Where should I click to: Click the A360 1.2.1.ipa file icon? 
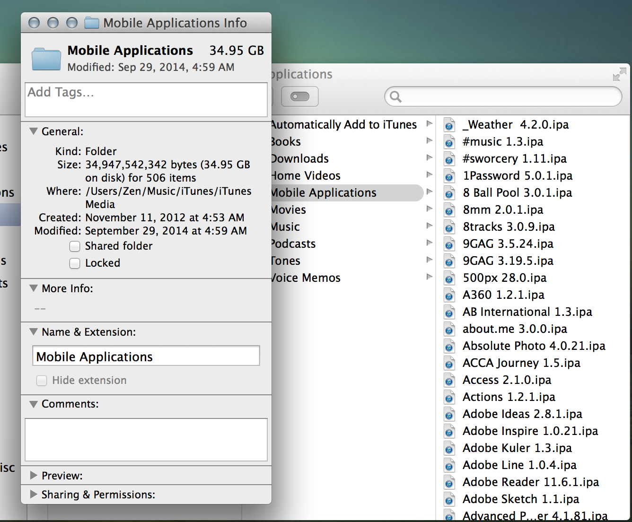pyautogui.click(x=449, y=296)
